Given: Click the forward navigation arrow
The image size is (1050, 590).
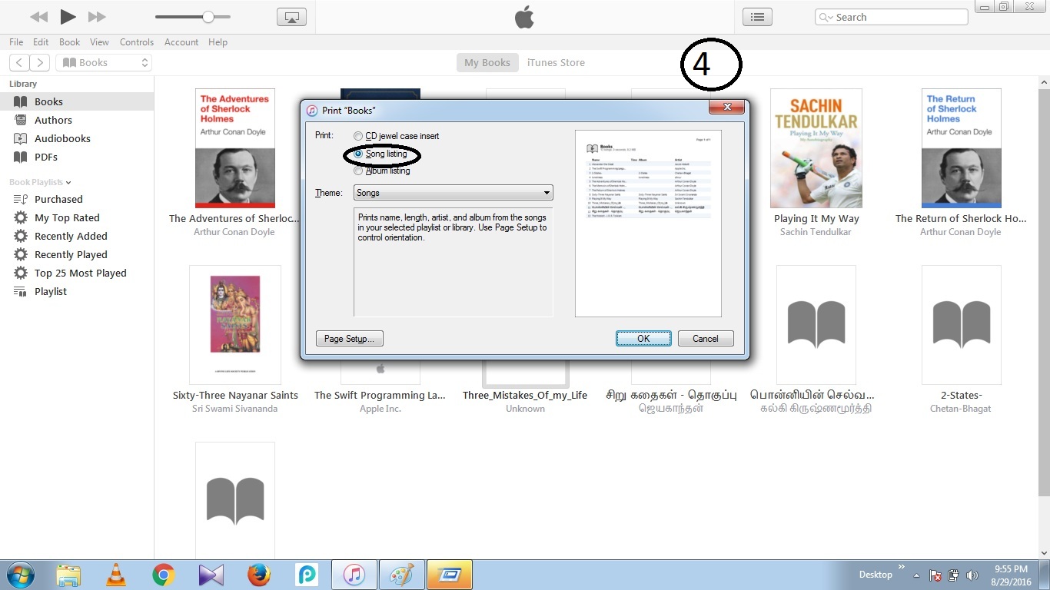Looking at the screenshot, I should pos(40,62).
